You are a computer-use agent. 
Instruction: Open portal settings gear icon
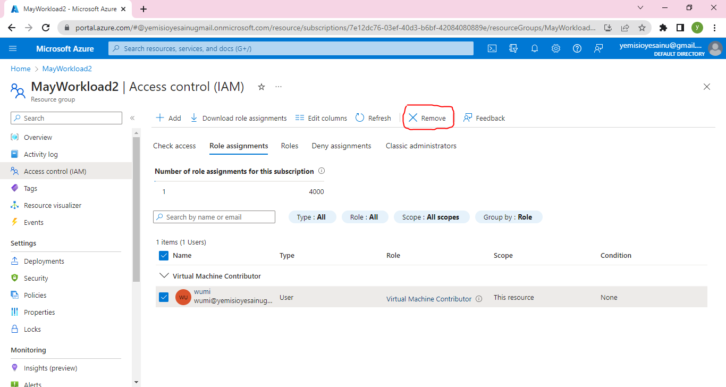[x=556, y=48]
